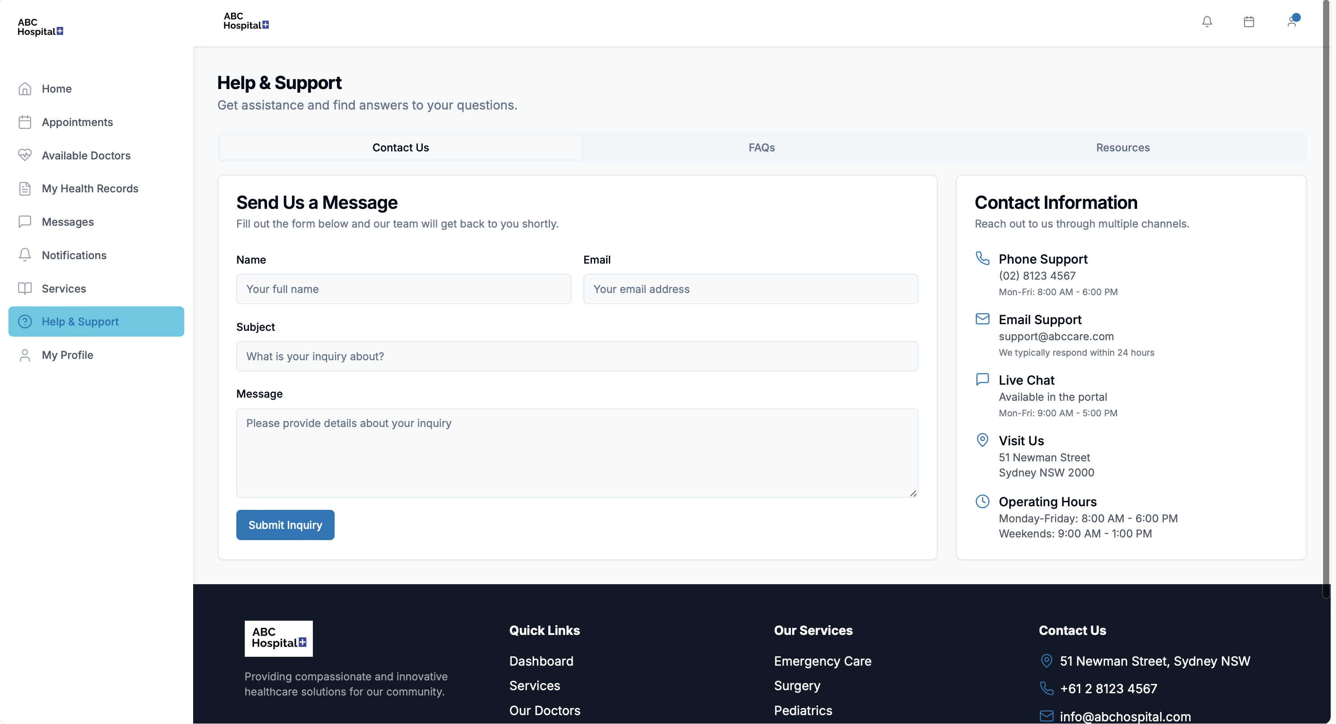Click the Message textarea resize handle
Screen dimensions: 1336x724
coord(913,493)
